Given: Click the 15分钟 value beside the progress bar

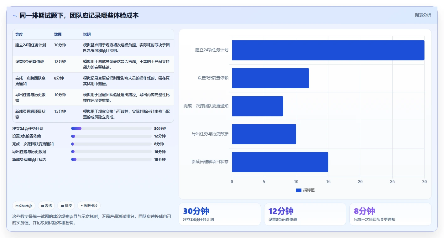Looking at the screenshot, I should 160,159.
